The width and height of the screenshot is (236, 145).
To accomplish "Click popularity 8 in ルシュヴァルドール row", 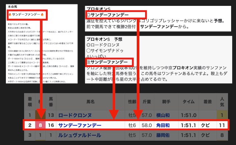I will (x=222, y=135).
